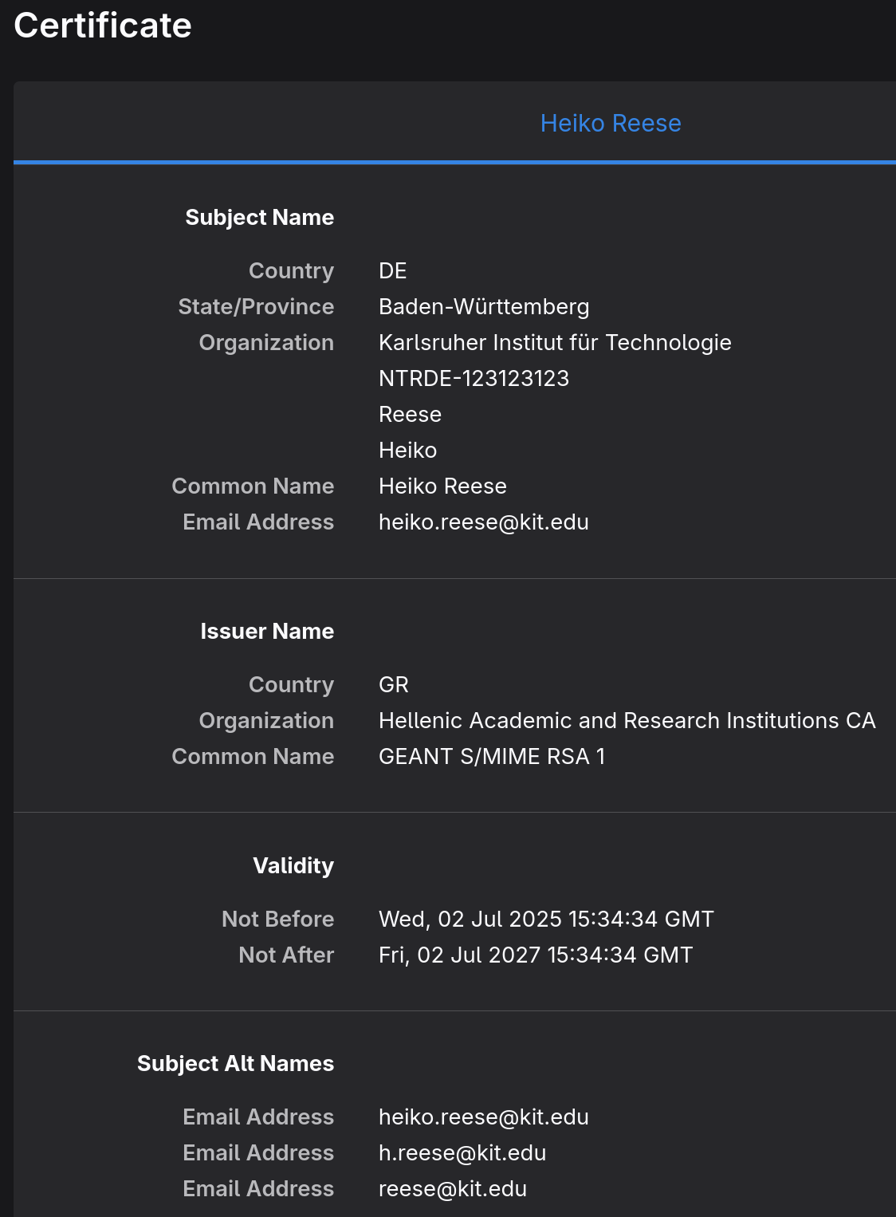Click the Subject Name section header

point(259,217)
